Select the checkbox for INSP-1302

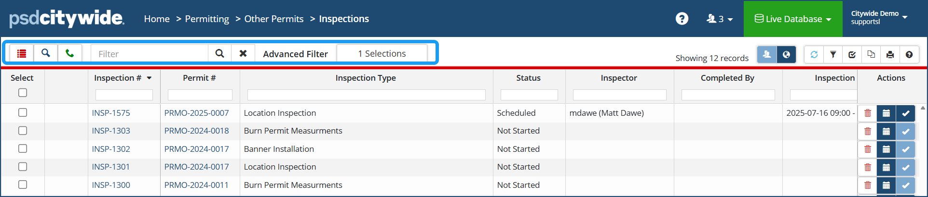(x=23, y=148)
